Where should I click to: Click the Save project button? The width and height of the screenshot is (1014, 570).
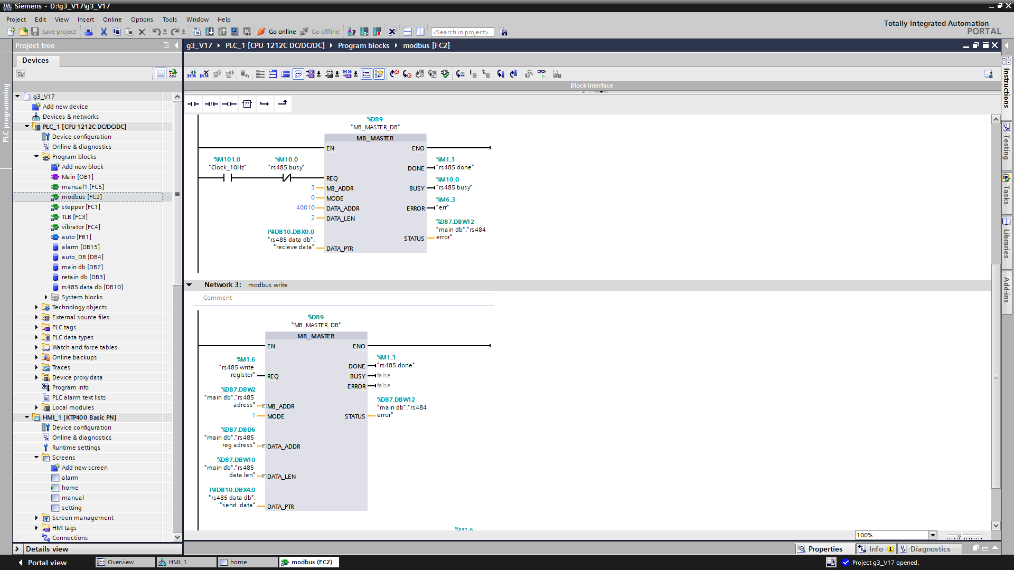(x=54, y=32)
